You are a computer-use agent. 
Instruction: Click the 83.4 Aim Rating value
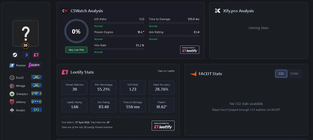pos(197,32)
